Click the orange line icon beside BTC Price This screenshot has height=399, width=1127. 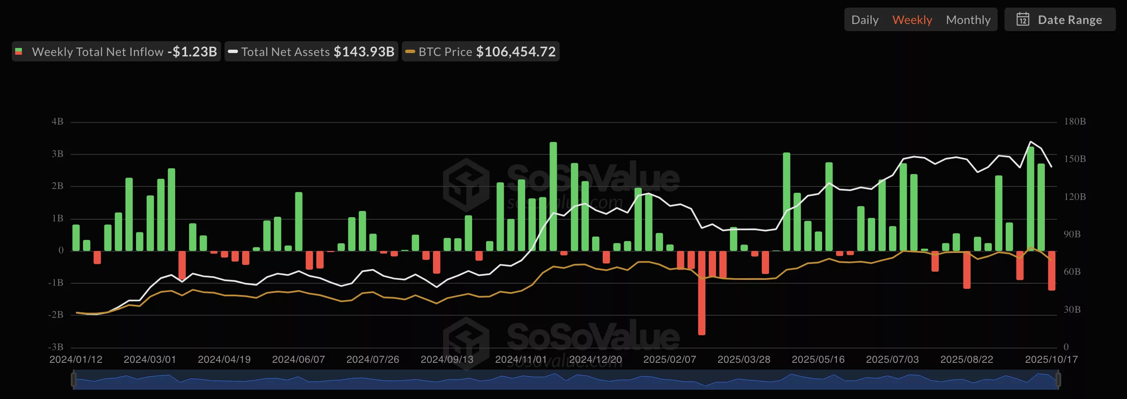pyautogui.click(x=410, y=52)
